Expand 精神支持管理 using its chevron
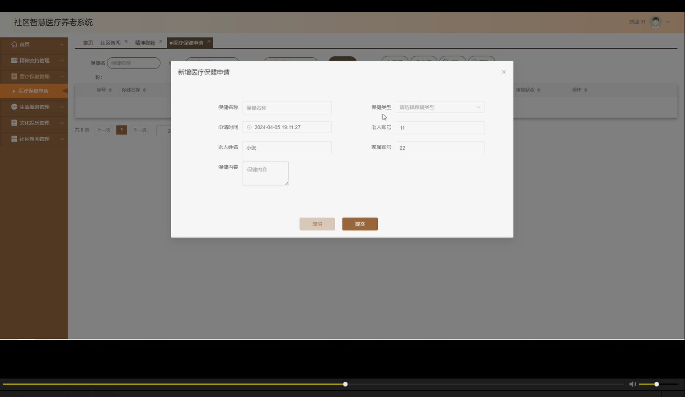 click(62, 60)
